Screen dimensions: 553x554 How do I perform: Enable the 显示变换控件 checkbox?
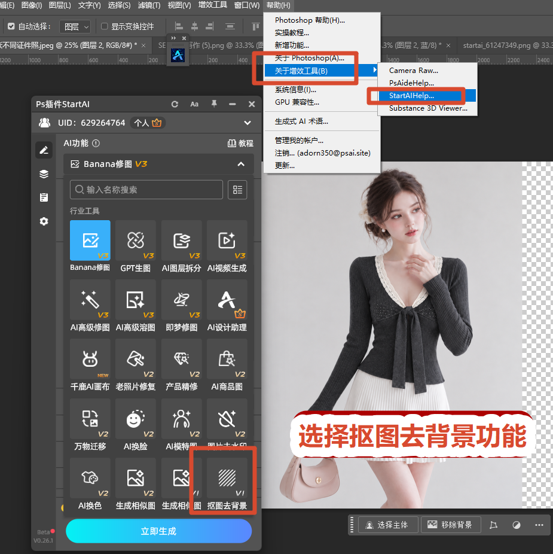tap(105, 26)
